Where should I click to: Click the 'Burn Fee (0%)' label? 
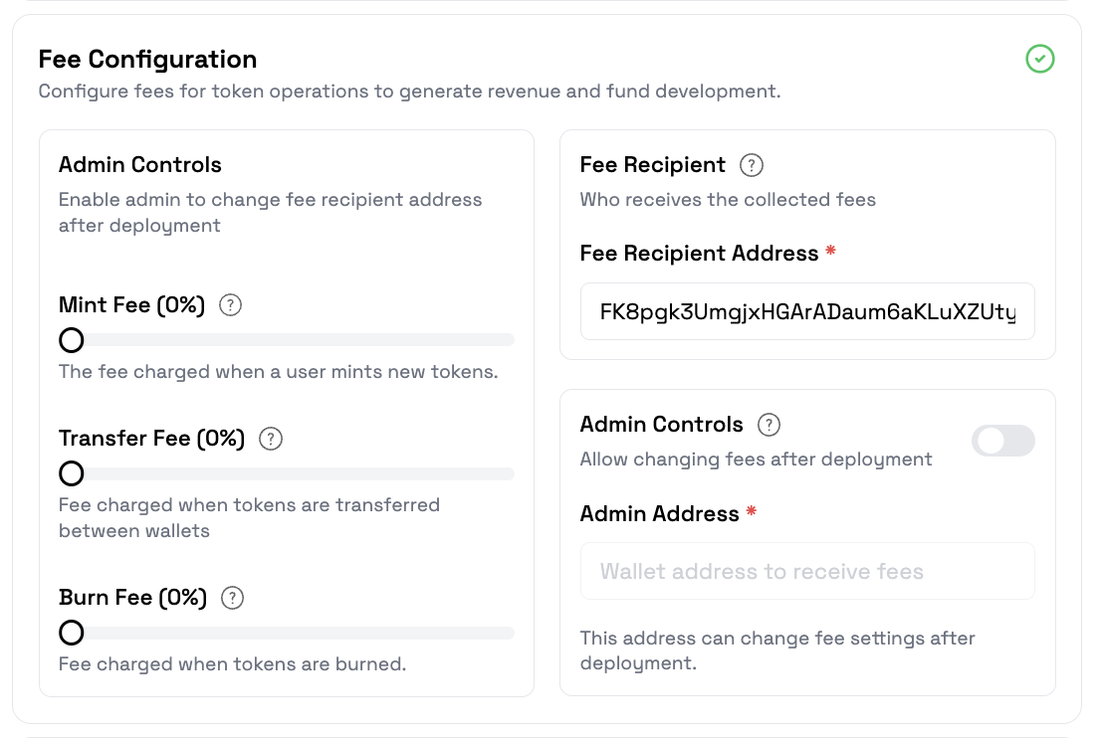(133, 598)
